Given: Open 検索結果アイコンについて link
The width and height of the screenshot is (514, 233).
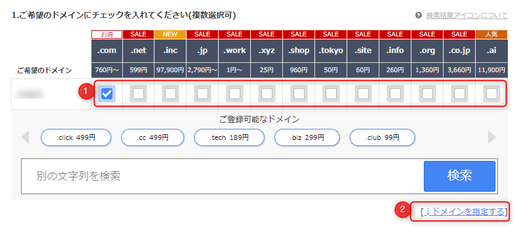Looking at the screenshot, I should pos(467,15).
